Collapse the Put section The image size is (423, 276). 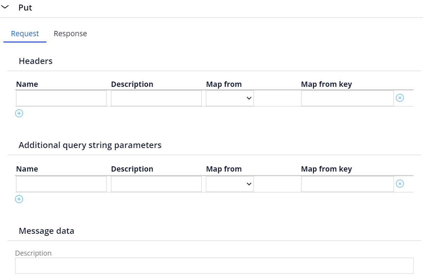5,6
